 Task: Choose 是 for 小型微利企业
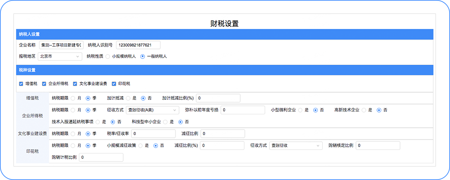pos(301,110)
